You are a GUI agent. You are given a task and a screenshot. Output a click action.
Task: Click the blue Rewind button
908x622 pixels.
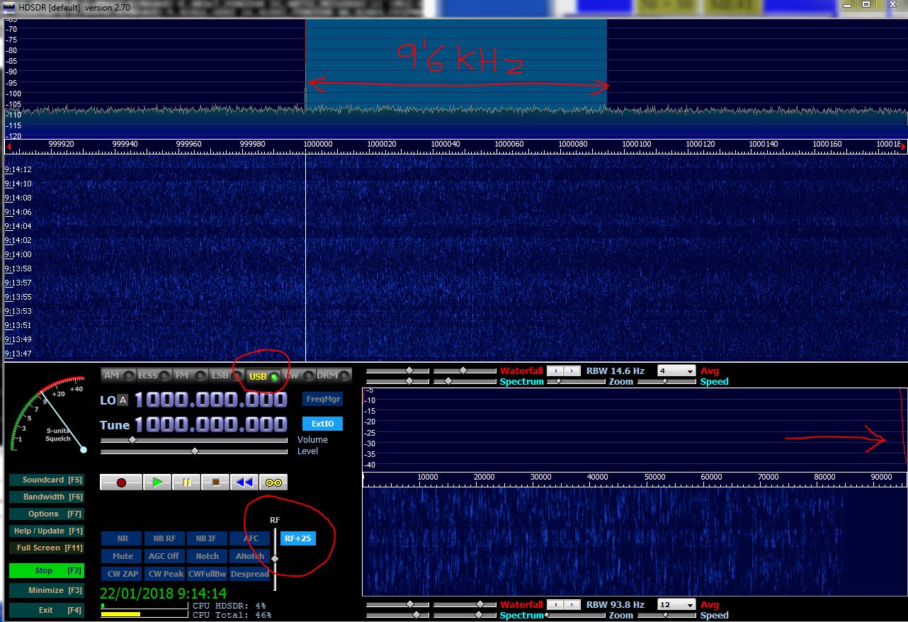pos(244,482)
